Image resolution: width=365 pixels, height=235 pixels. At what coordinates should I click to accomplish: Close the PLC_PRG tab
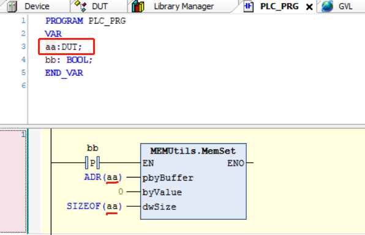[x=309, y=7]
